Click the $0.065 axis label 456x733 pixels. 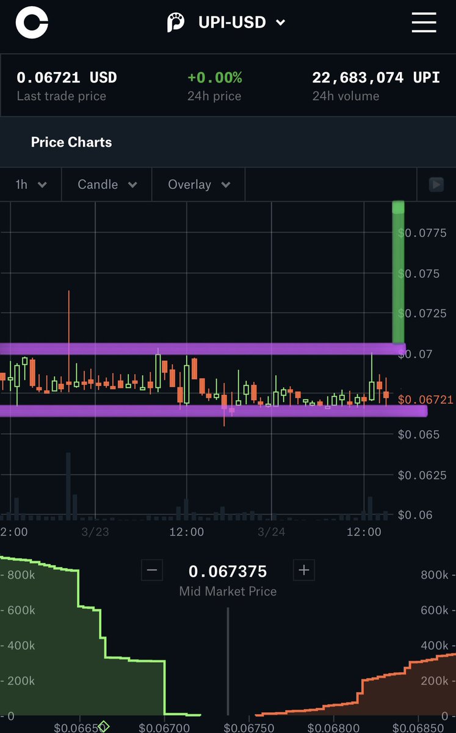click(419, 434)
